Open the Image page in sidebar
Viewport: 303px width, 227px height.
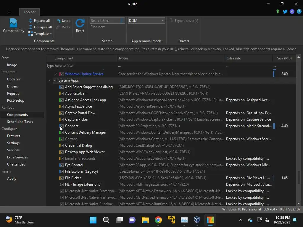click(12, 65)
